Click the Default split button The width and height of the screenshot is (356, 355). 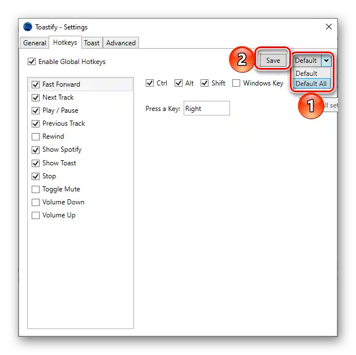click(306, 61)
